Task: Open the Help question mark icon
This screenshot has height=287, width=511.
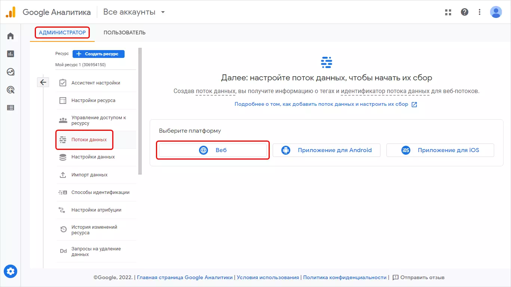Action: click(x=465, y=12)
